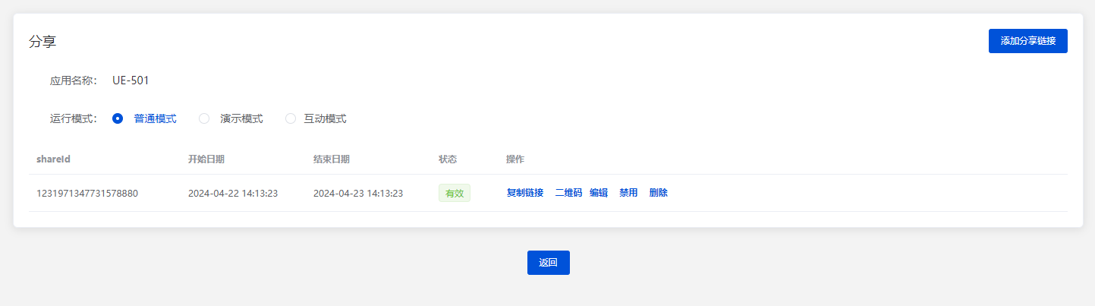Click the 有效 status tag
This screenshot has width=1095, height=306.
tap(455, 193)
